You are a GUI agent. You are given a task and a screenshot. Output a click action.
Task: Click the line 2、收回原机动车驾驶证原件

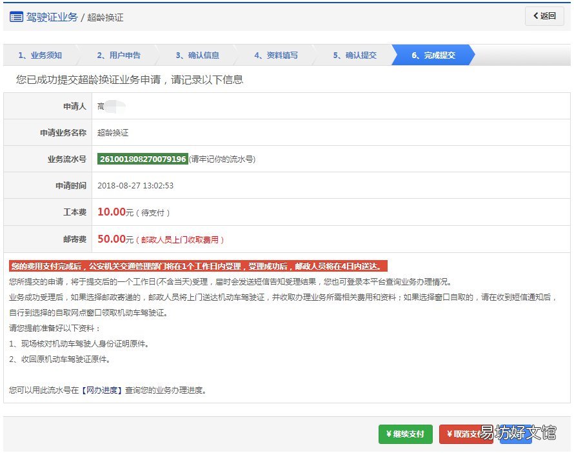coord(60,359)
